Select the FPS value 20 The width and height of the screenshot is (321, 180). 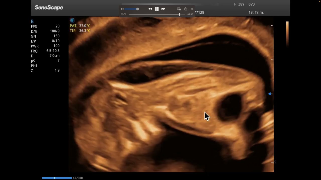[57, 26]
